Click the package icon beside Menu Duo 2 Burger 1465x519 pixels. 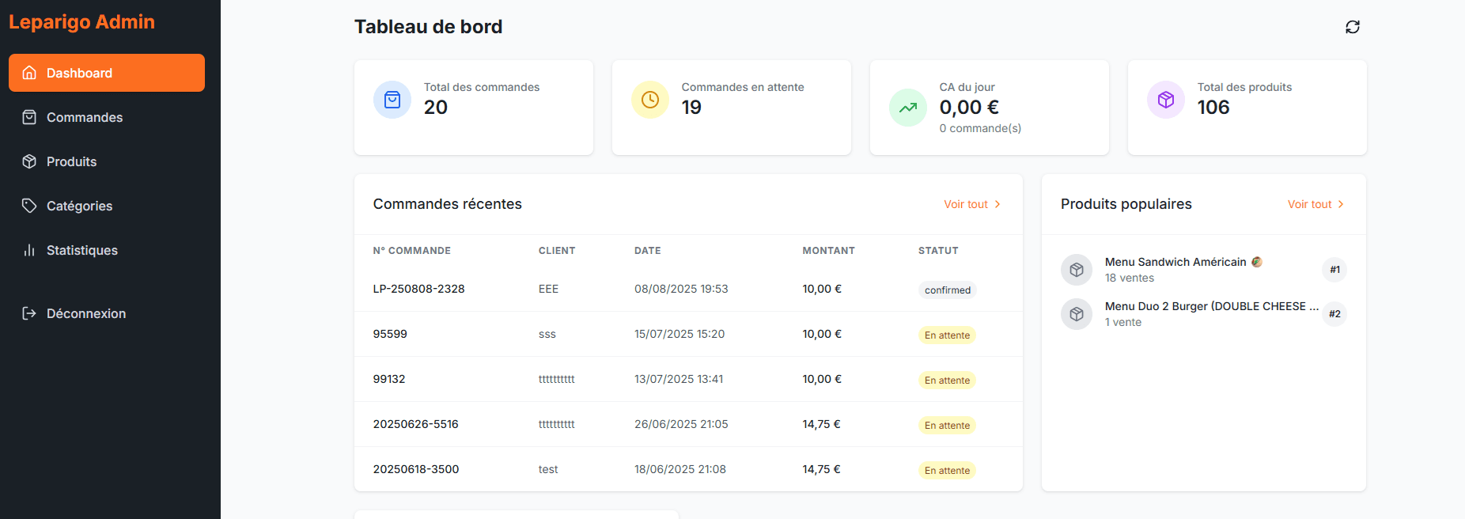coord(1077,314)
